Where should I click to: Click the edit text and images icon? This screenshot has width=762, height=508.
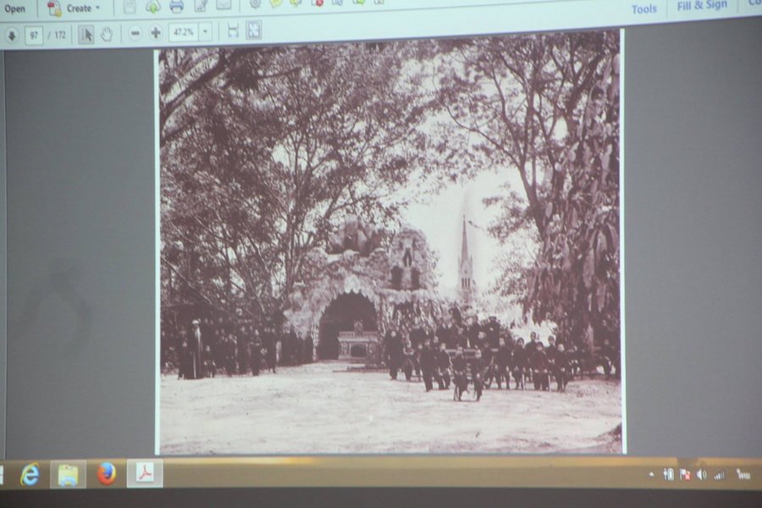tap(200, 5)
